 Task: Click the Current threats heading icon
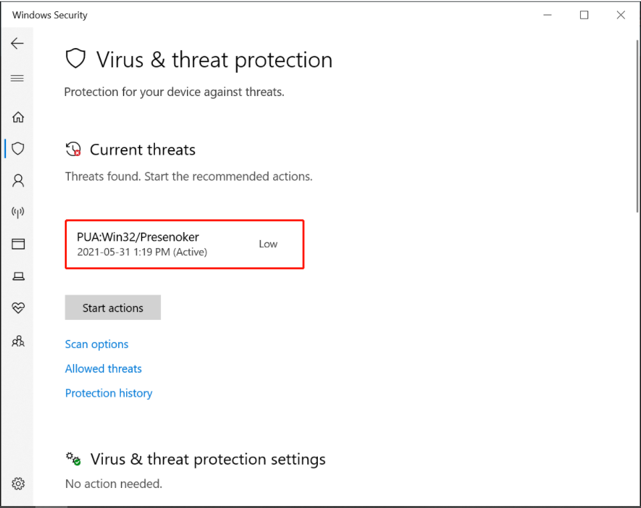[x=73, y=149]
